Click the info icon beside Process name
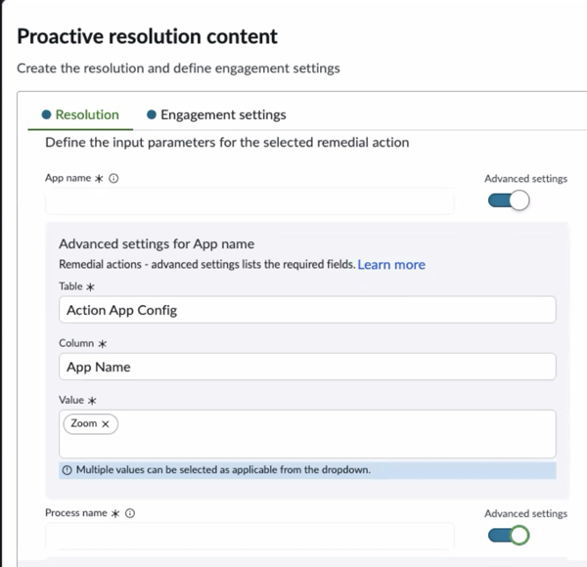Image resolution: width=587 pixels, height=567 pixels. [130, 513]
